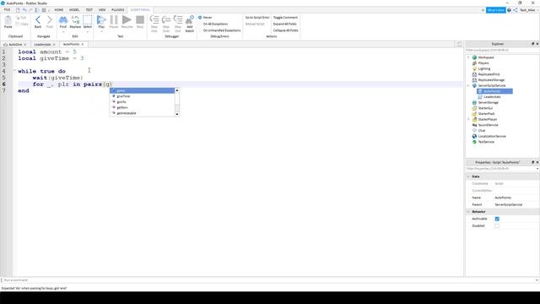Click the Cut item in Clipboard
The width and height of the screenshot is (540, 304).
click(x=21, y=18)
